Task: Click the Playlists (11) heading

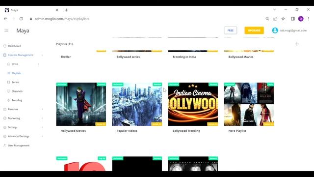Action: [64, 44]
